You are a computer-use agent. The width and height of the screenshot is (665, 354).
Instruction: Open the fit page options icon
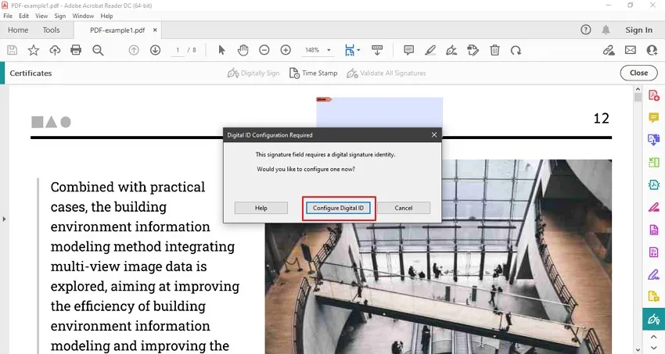pyautogui.click(x=350, y=50)
